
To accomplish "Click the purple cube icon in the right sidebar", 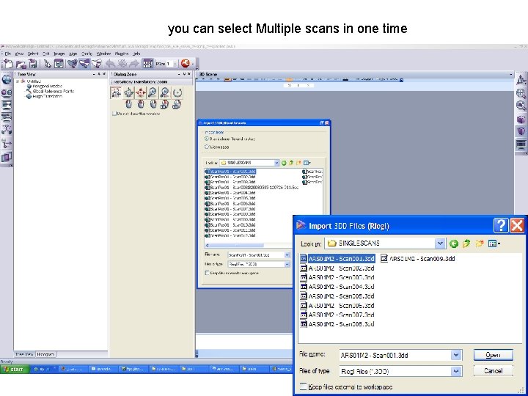I will click(521, 120).
